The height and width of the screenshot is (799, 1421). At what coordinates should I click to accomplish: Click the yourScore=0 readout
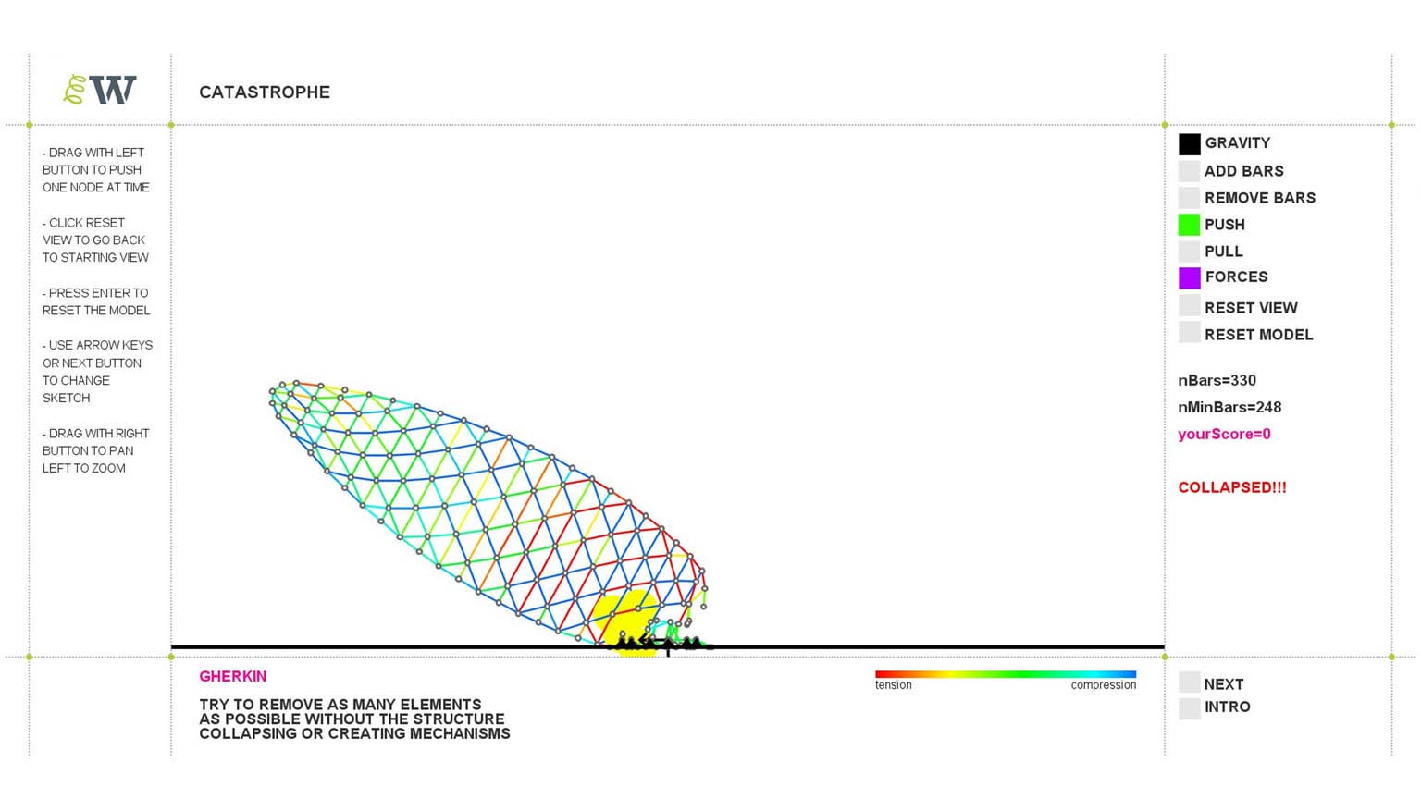tap(1224, 434)
